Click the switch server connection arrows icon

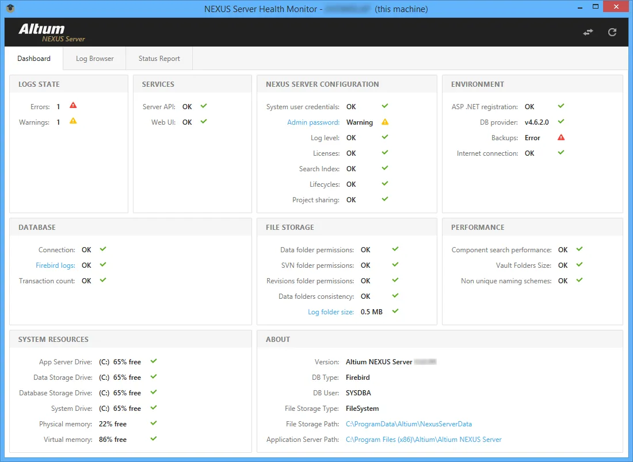[588, 32]
